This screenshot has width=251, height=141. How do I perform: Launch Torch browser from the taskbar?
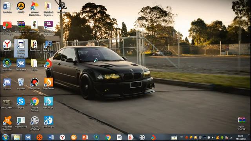click(x=153, y=137)
